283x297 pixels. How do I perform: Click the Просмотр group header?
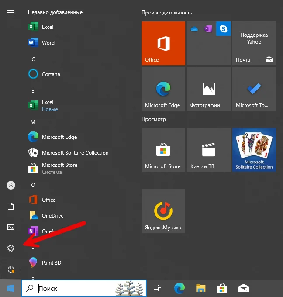pyautogui.click(x=153, y=119)
